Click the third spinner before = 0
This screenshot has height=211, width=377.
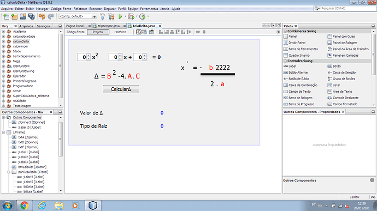[140, 57]
